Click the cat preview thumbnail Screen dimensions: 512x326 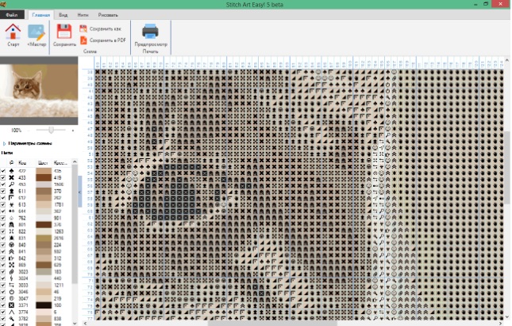coord(40,91)
